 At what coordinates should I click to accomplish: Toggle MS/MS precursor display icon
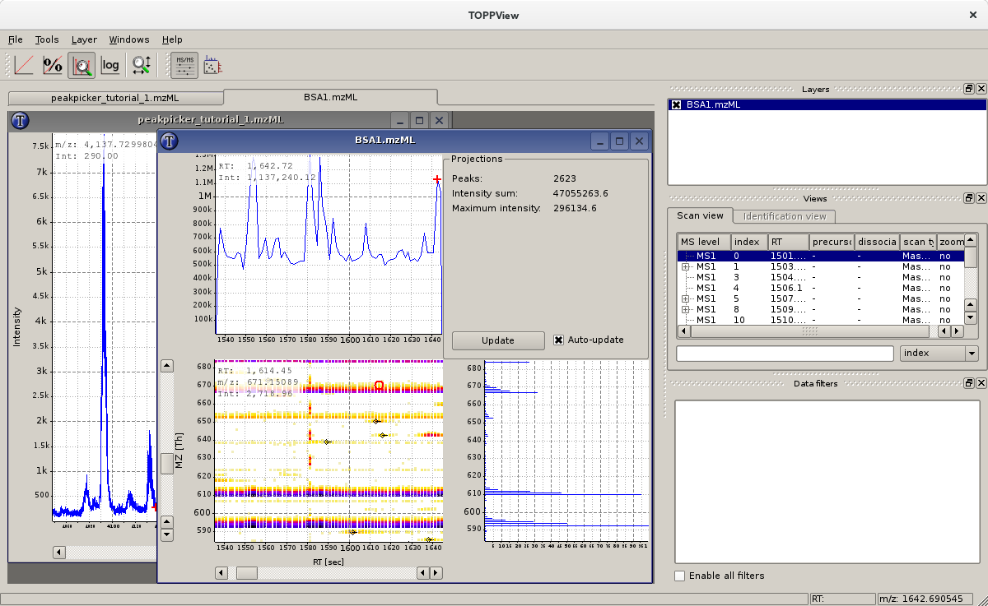[184, 65]
